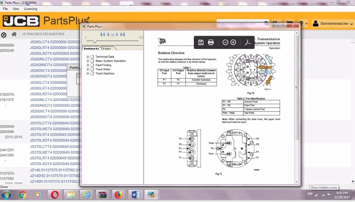355x202 pixels.
Task: Open the JZ140 01137575-01137582 link
Action: point(55,170)
